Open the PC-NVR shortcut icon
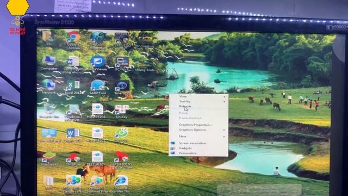The width and height of the screenshot is (348, 196). point(122,64)
